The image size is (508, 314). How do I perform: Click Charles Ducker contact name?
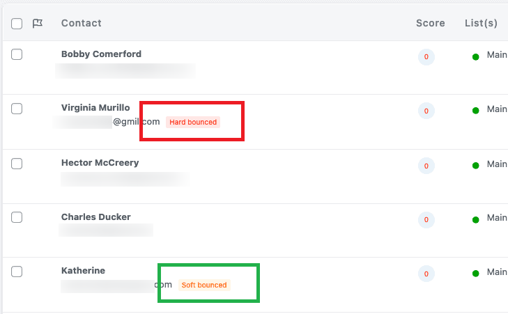[96, 217]
